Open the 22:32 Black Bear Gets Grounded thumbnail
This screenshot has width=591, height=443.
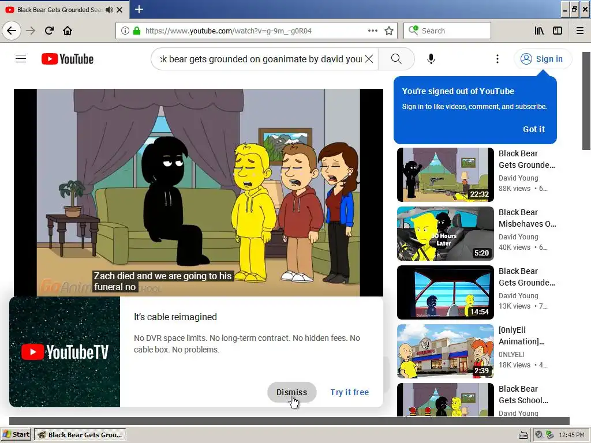[446, 175]
